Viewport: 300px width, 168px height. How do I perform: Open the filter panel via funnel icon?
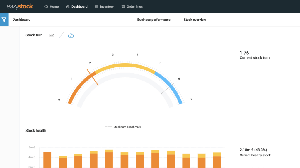click(x=4, y=20)
